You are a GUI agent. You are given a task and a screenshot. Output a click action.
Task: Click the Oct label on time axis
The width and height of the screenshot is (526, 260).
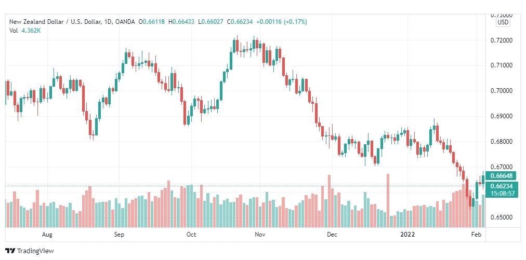191,235
